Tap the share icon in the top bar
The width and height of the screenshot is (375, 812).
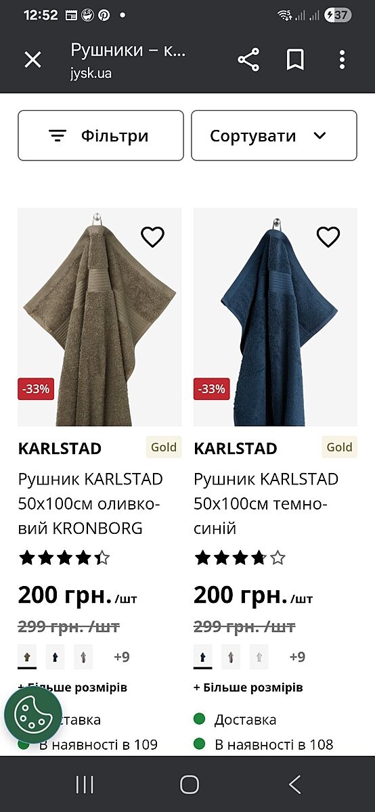249,60
